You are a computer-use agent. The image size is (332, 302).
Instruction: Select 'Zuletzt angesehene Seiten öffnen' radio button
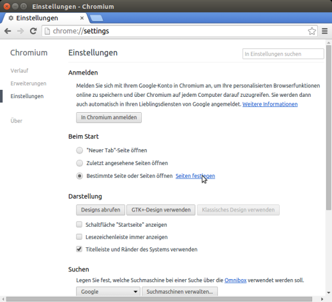80,163
